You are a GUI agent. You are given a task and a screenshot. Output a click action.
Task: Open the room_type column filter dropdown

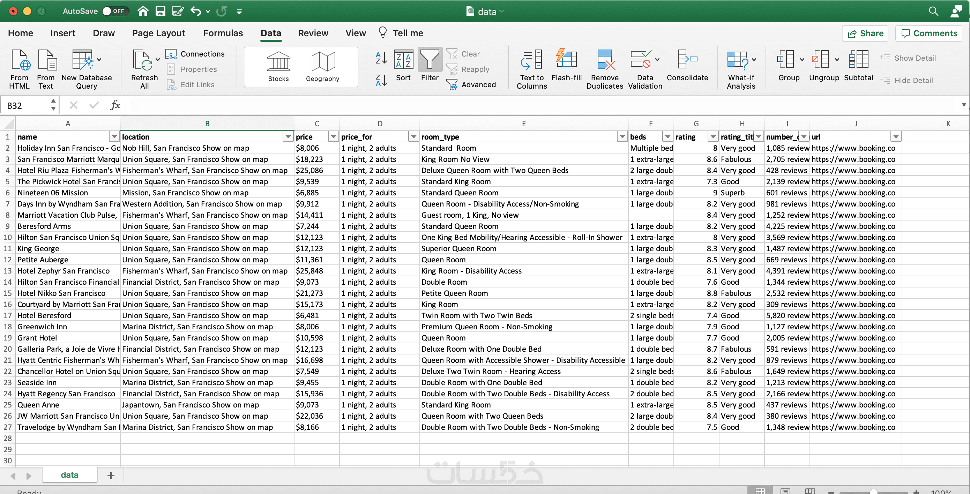[x=622, y=137]
